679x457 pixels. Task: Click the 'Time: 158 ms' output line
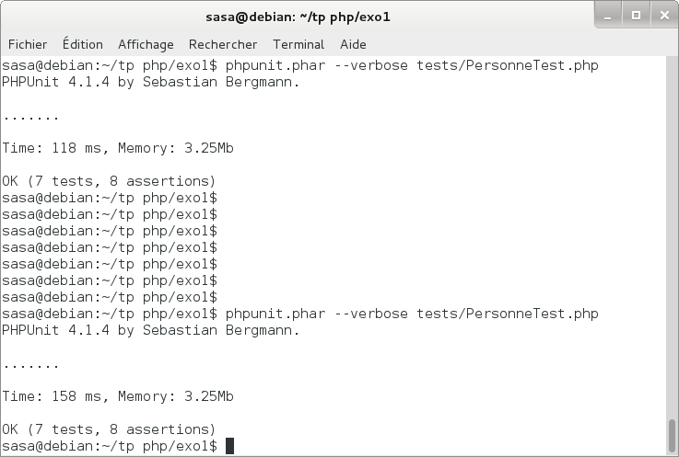point(118,396)
